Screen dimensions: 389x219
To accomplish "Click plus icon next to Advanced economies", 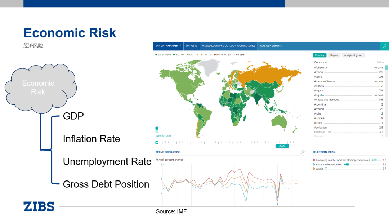I will click(345, 165).
